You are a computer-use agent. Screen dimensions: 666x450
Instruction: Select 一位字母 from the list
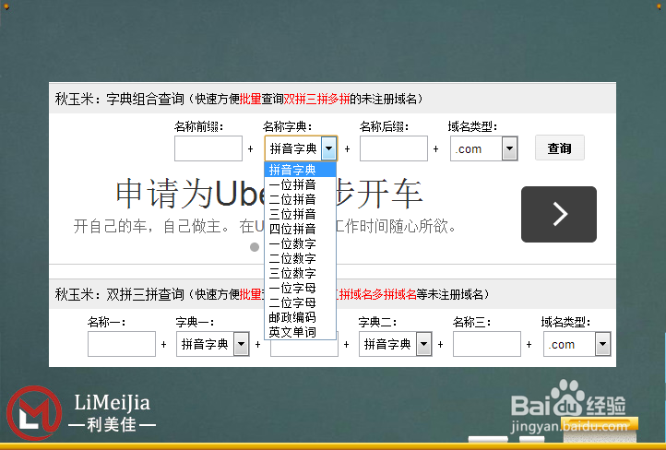(301, 288)
